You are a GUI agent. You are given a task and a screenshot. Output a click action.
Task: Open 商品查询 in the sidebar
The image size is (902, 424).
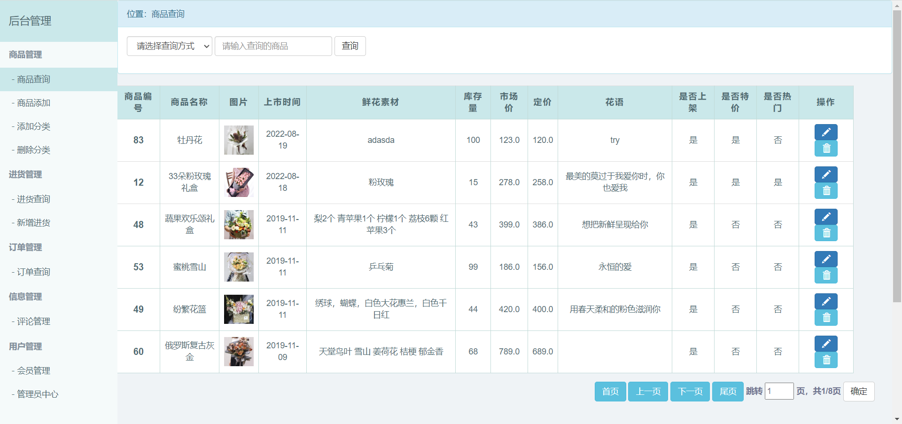pos(59,79)
